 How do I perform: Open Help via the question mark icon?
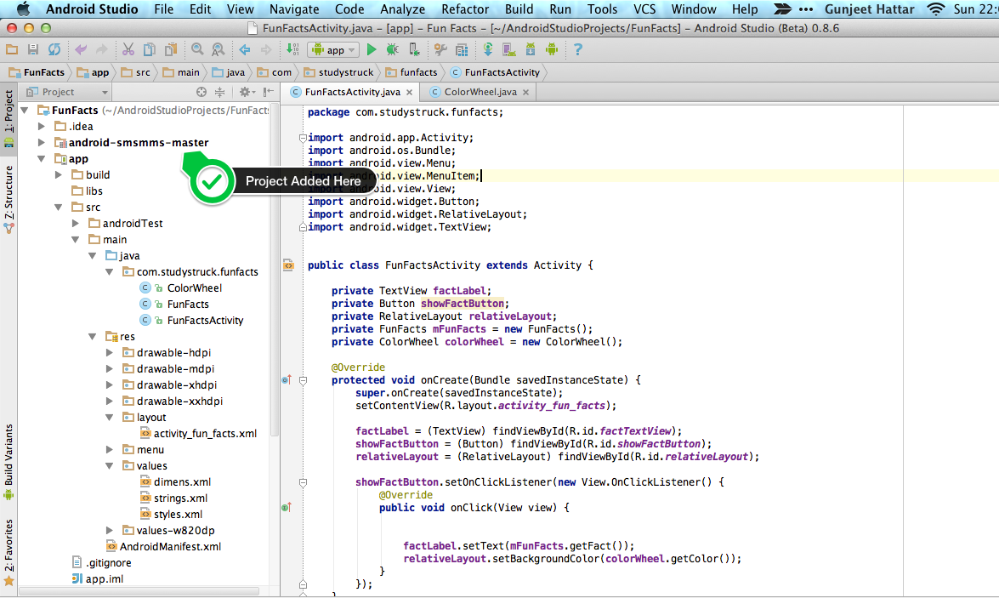coord(578,50)
